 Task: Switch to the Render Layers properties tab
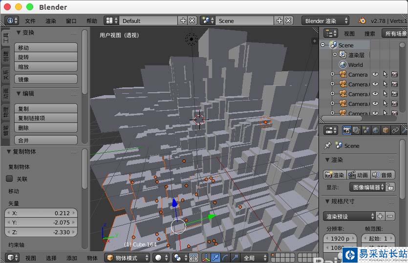pos(356,130)
